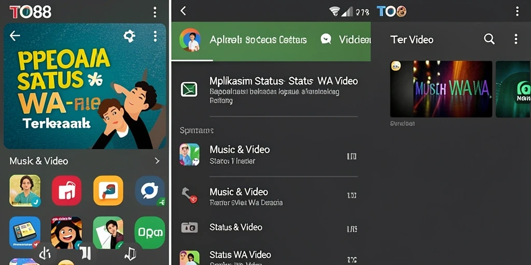Expand Musk & Video section with chevron
The image size is (531, 265).
coord(157,161)
